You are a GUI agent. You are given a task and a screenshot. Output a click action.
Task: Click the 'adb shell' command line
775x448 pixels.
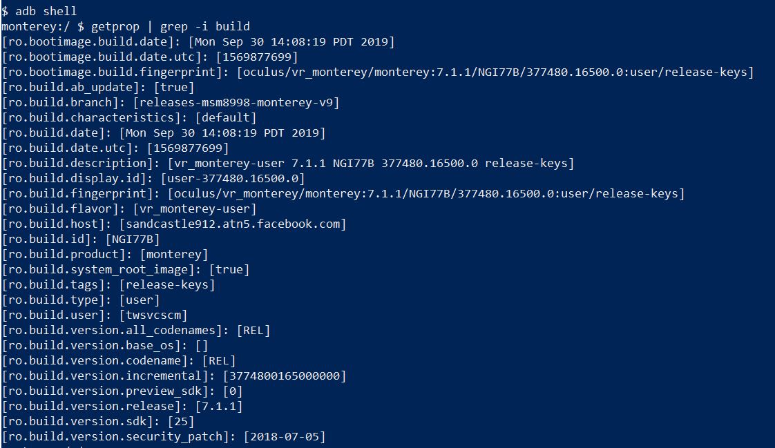point(39,11)
